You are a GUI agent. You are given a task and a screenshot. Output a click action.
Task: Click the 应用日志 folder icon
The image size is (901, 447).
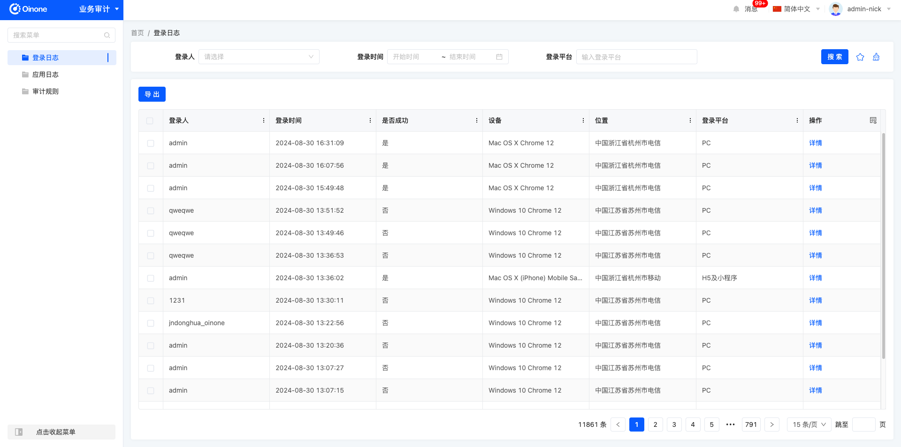[25, 74]
